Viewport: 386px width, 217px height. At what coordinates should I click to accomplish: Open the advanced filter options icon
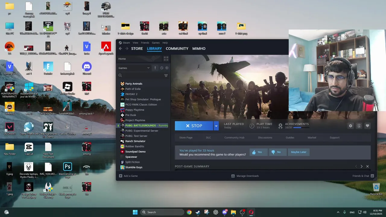(x=166, y=76)
